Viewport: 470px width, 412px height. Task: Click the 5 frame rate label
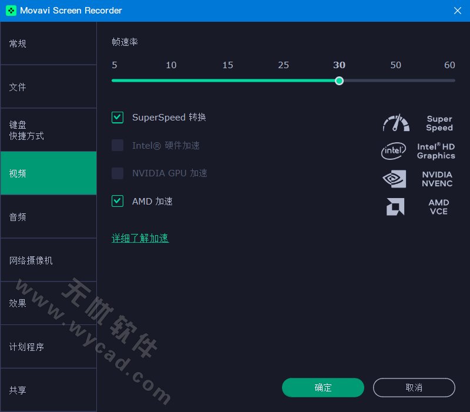pyautogui.click(x=115, y=65)
